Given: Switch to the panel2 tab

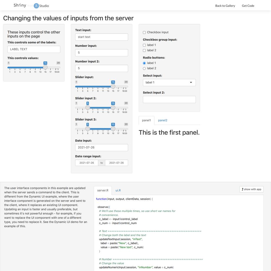Looking at the screenshot, I should [x=162, y=120].
